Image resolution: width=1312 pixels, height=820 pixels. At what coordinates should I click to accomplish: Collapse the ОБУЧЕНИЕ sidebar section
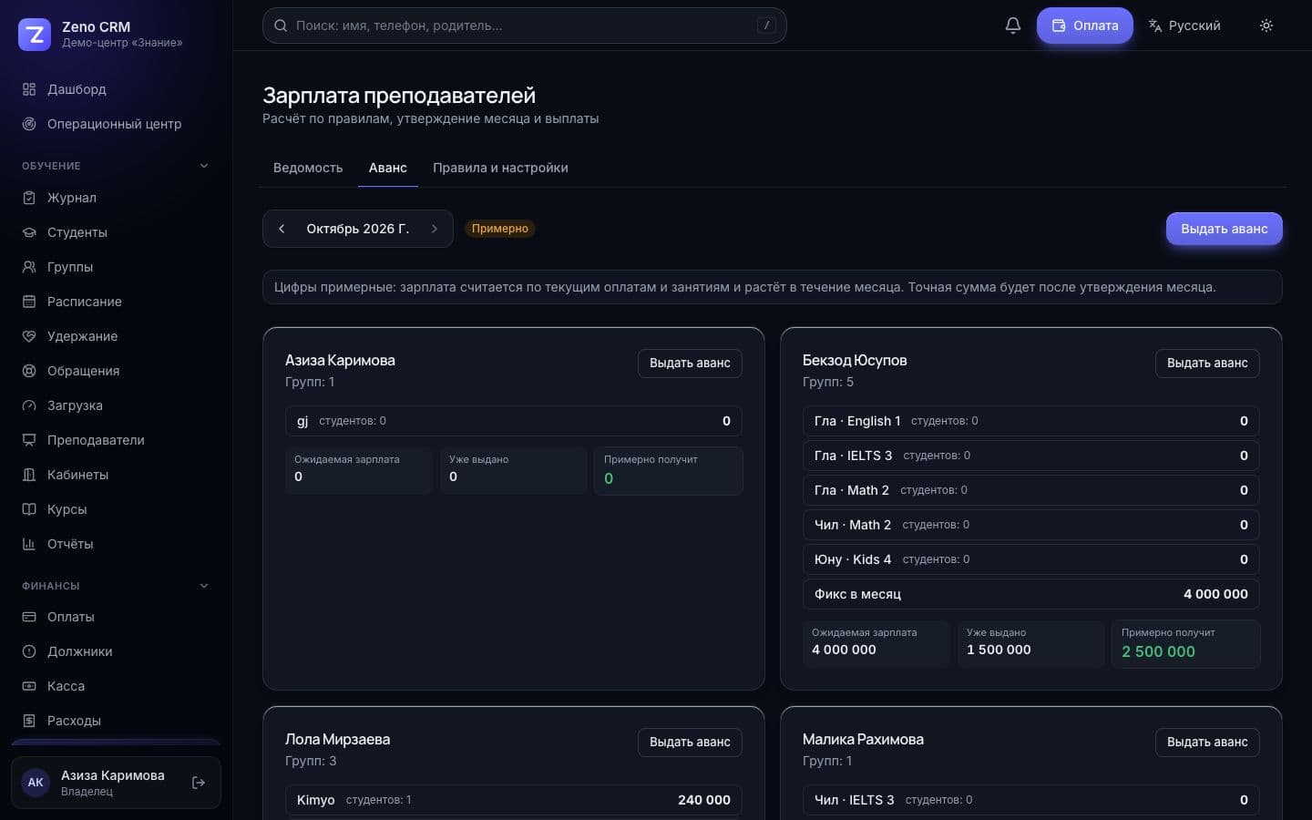(x=204, y=166)
